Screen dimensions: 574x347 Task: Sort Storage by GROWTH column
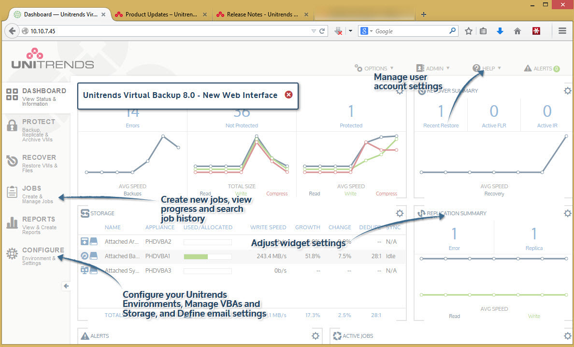[307, 227]
